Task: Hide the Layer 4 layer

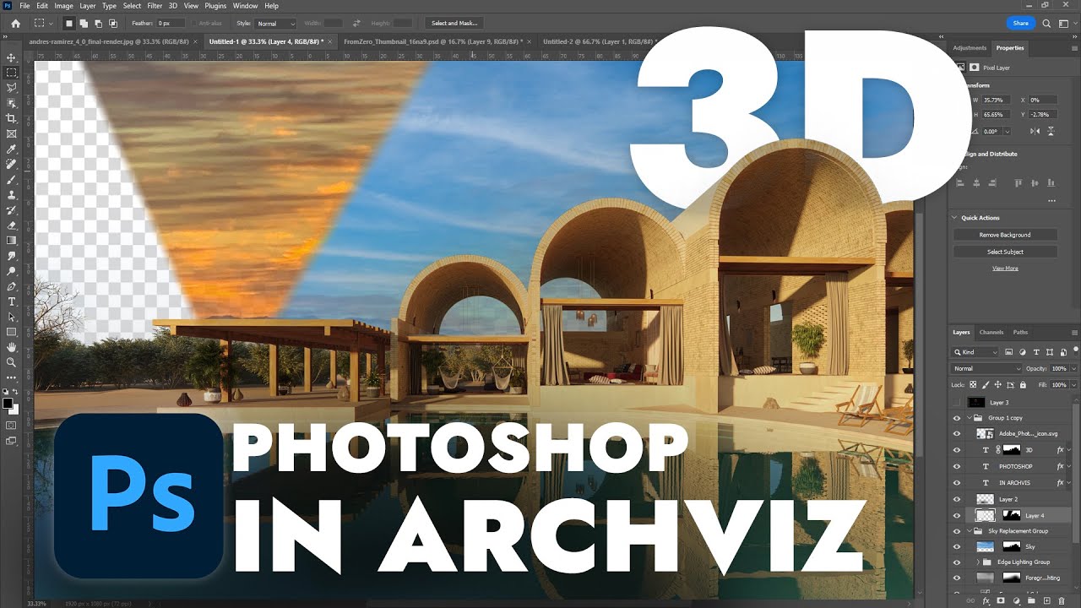Action: 957,515
